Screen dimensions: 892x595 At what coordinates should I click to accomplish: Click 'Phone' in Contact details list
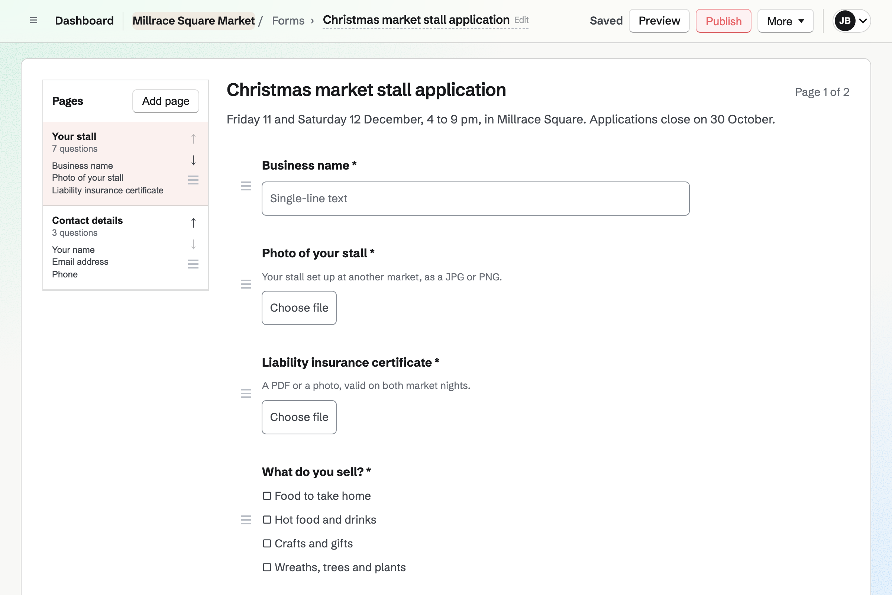click(65, 274)
